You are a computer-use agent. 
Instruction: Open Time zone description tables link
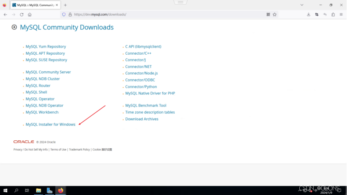(x=150, y=112)
